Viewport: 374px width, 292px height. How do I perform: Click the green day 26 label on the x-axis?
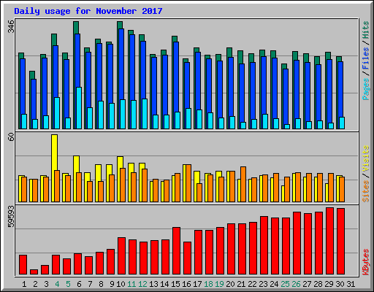point(296,284)
